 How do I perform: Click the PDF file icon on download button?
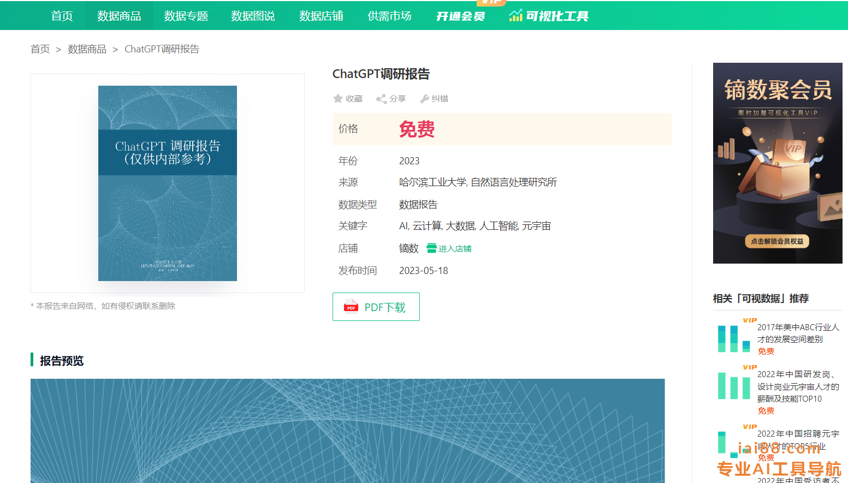pos(351,307)
